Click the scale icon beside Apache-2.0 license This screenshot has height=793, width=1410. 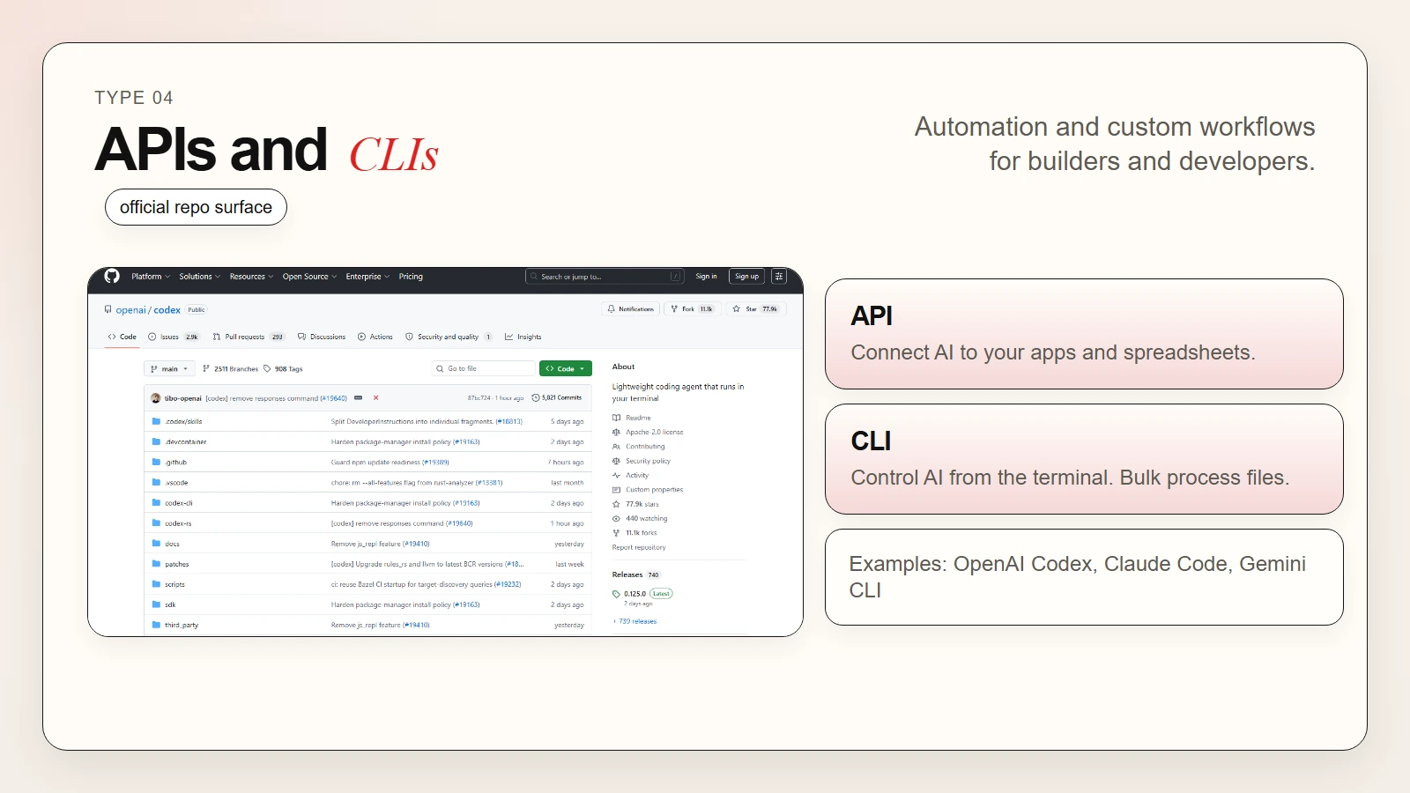[617, 432]
